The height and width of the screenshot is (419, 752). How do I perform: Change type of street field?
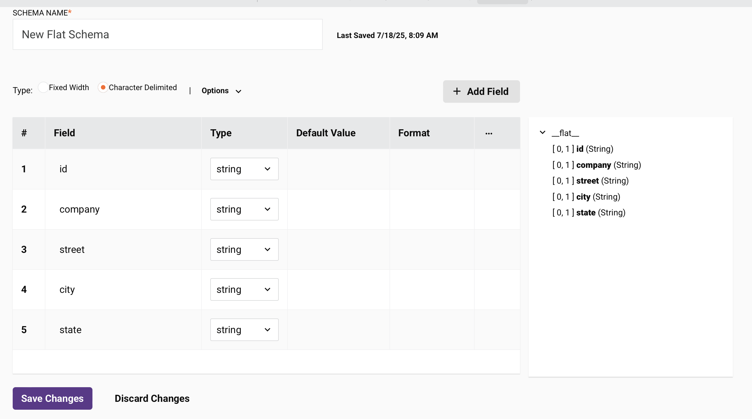(244, 249)
